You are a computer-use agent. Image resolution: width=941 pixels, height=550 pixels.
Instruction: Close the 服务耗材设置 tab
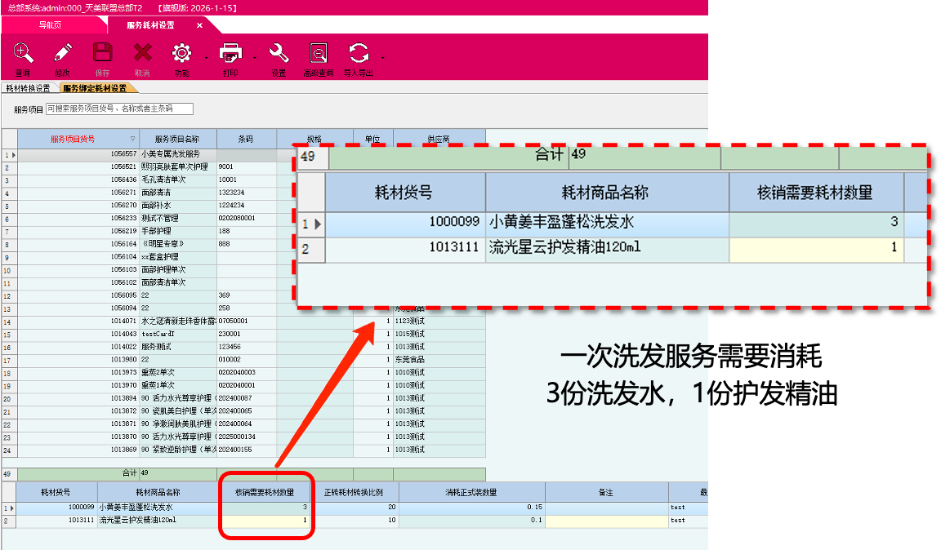coord(199,25)
